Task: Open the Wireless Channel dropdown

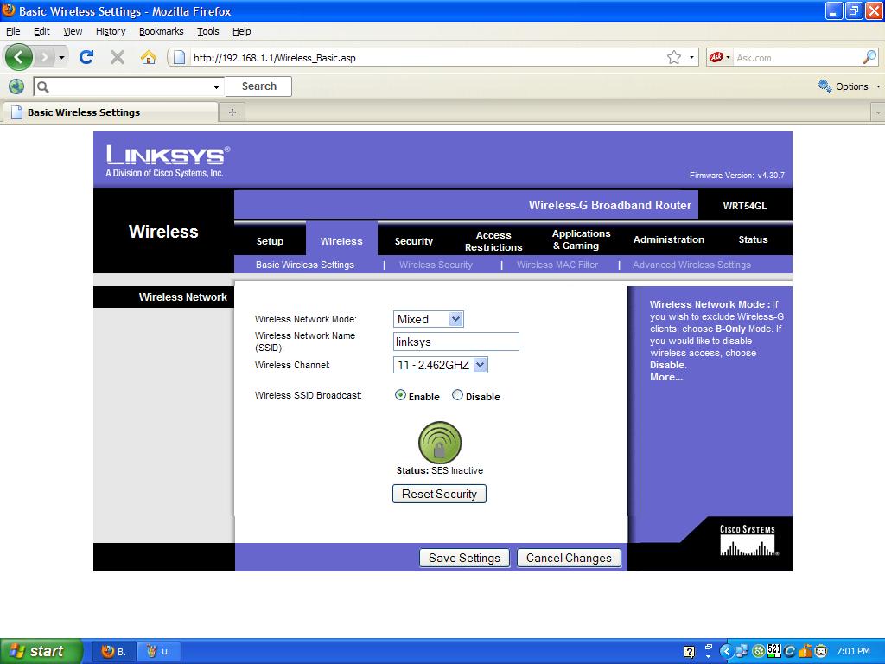Action: [481, 364]
